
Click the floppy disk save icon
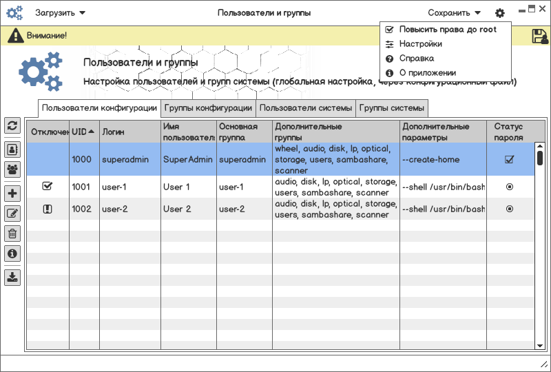click(x=539, y=36)
